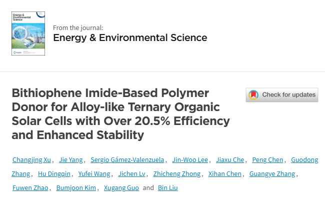Click author name Hu Dingqin
Viewport: 325px width, 200px height.
pos(54,173)
